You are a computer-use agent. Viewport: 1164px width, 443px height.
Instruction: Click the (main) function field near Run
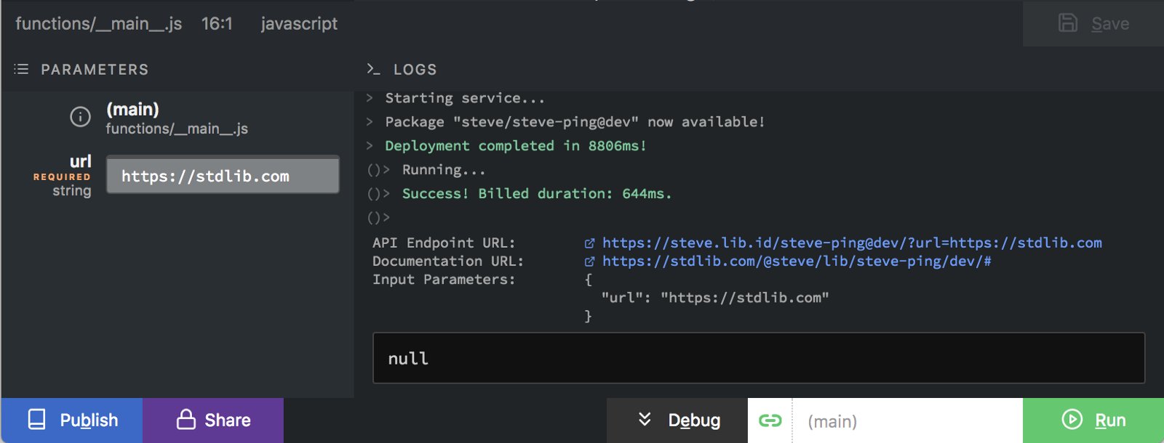click(906, 421)
